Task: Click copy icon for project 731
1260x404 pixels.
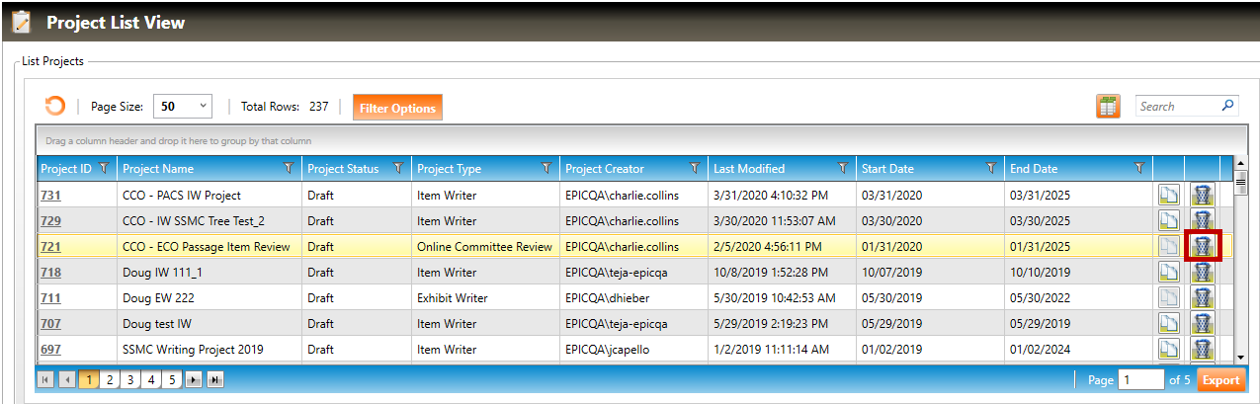Action: [x=1169, y=195]
